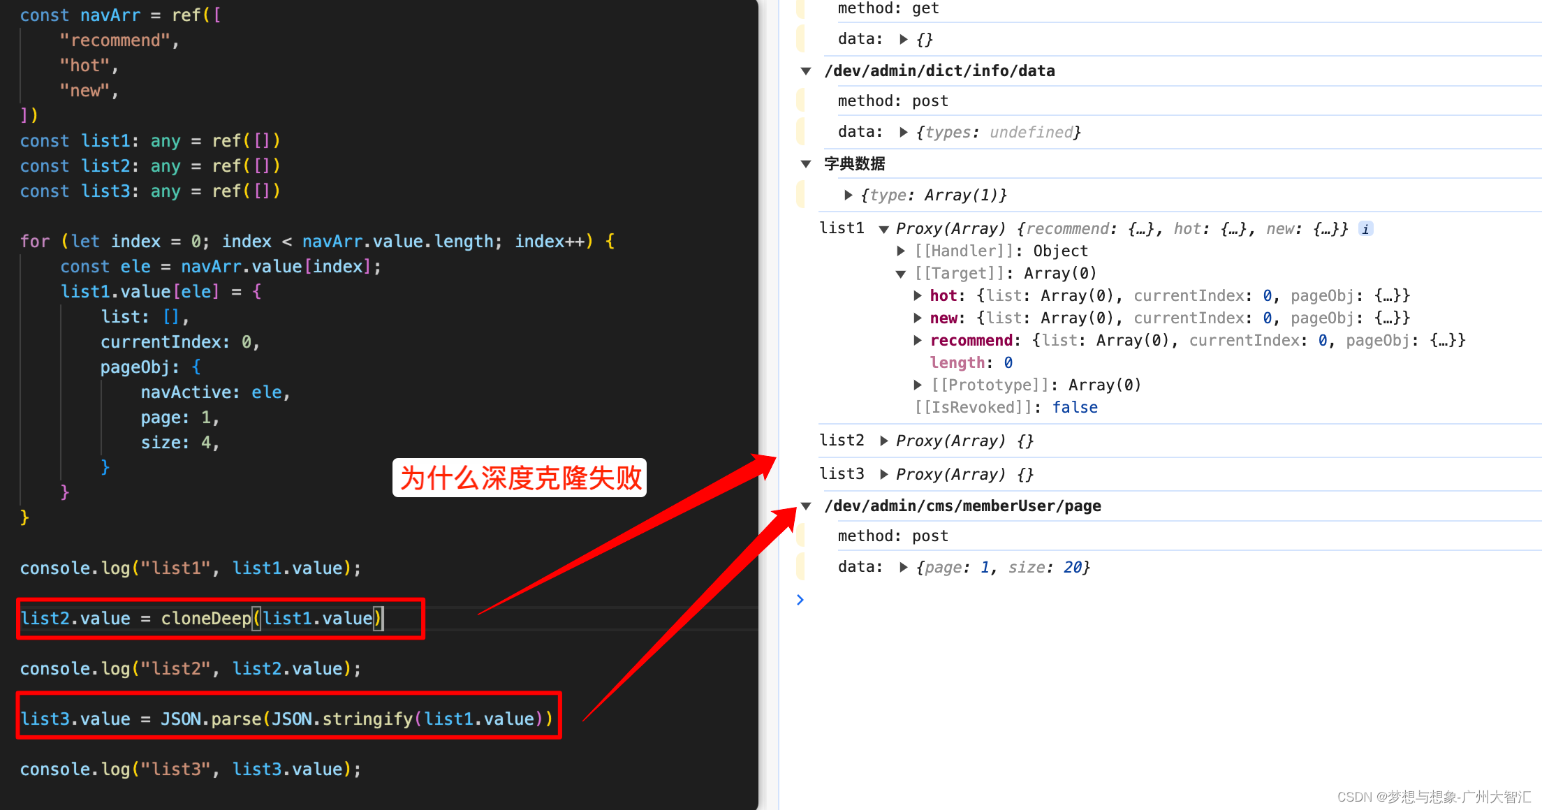Click the size: 4 code line
The width and height of the screenshot is (1542, 810).
tap(180, 443)
